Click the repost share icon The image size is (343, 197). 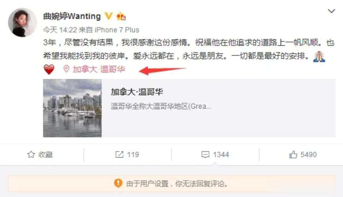(119, 155)
